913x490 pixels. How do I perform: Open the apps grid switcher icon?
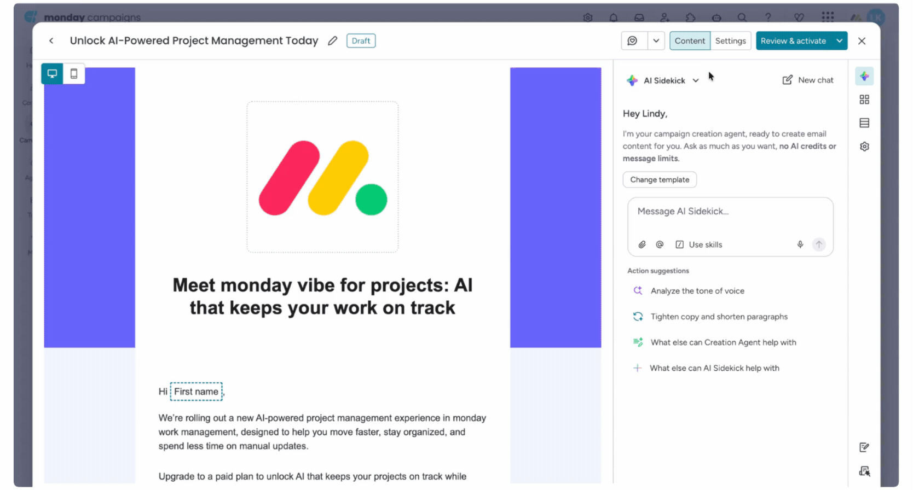[828, 17]
